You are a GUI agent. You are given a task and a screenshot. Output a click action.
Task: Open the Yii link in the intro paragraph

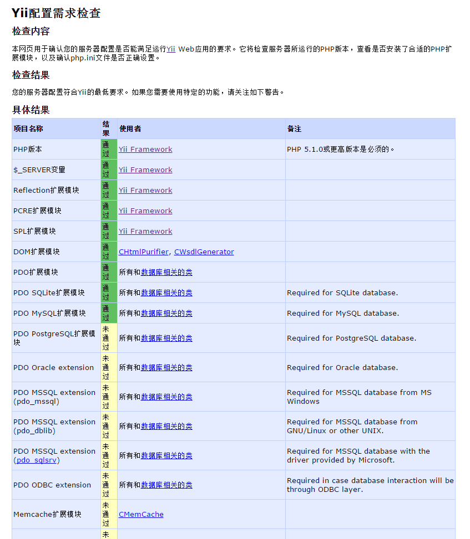(x=171, y=49)
